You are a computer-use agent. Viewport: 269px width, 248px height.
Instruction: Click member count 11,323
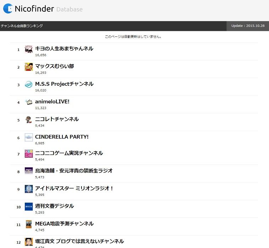(x=41, y=108)
